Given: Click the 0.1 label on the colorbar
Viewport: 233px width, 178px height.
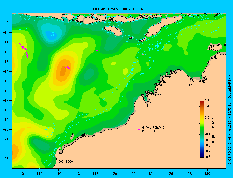Looking at the screenshot, I should 207,123.
